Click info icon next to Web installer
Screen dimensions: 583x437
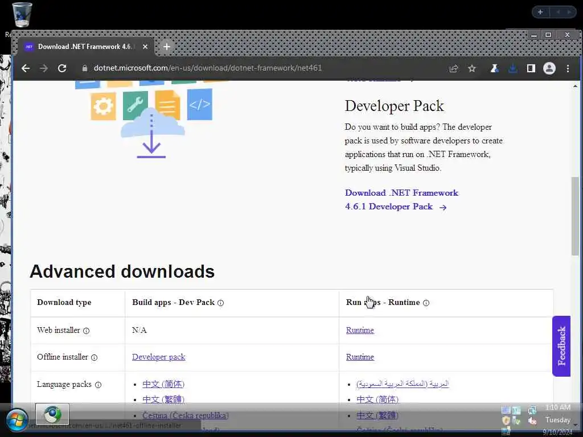point(87,331)
